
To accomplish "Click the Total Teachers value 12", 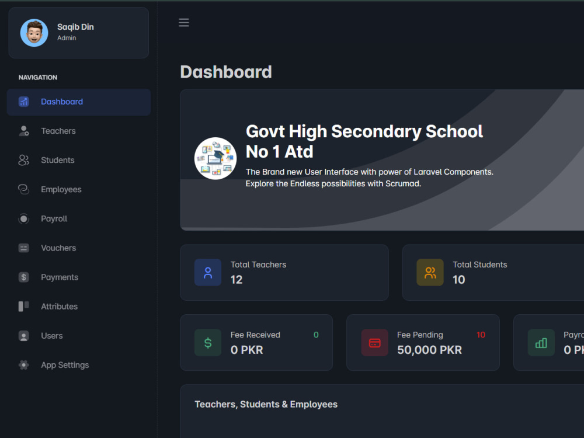I will 237,280.
